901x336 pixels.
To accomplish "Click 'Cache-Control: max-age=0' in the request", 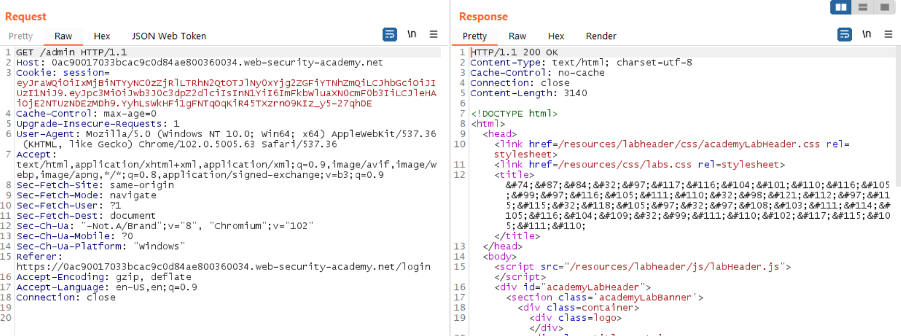I will pyautogui.click(x=86, y=114).
